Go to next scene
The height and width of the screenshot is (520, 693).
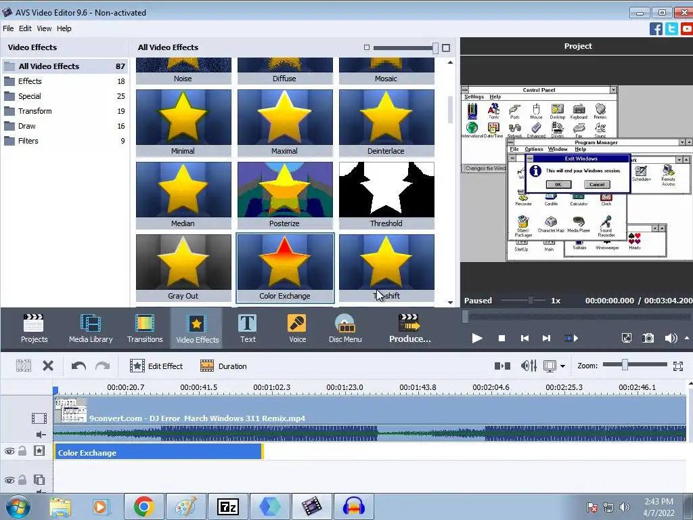tap(571, 339)
